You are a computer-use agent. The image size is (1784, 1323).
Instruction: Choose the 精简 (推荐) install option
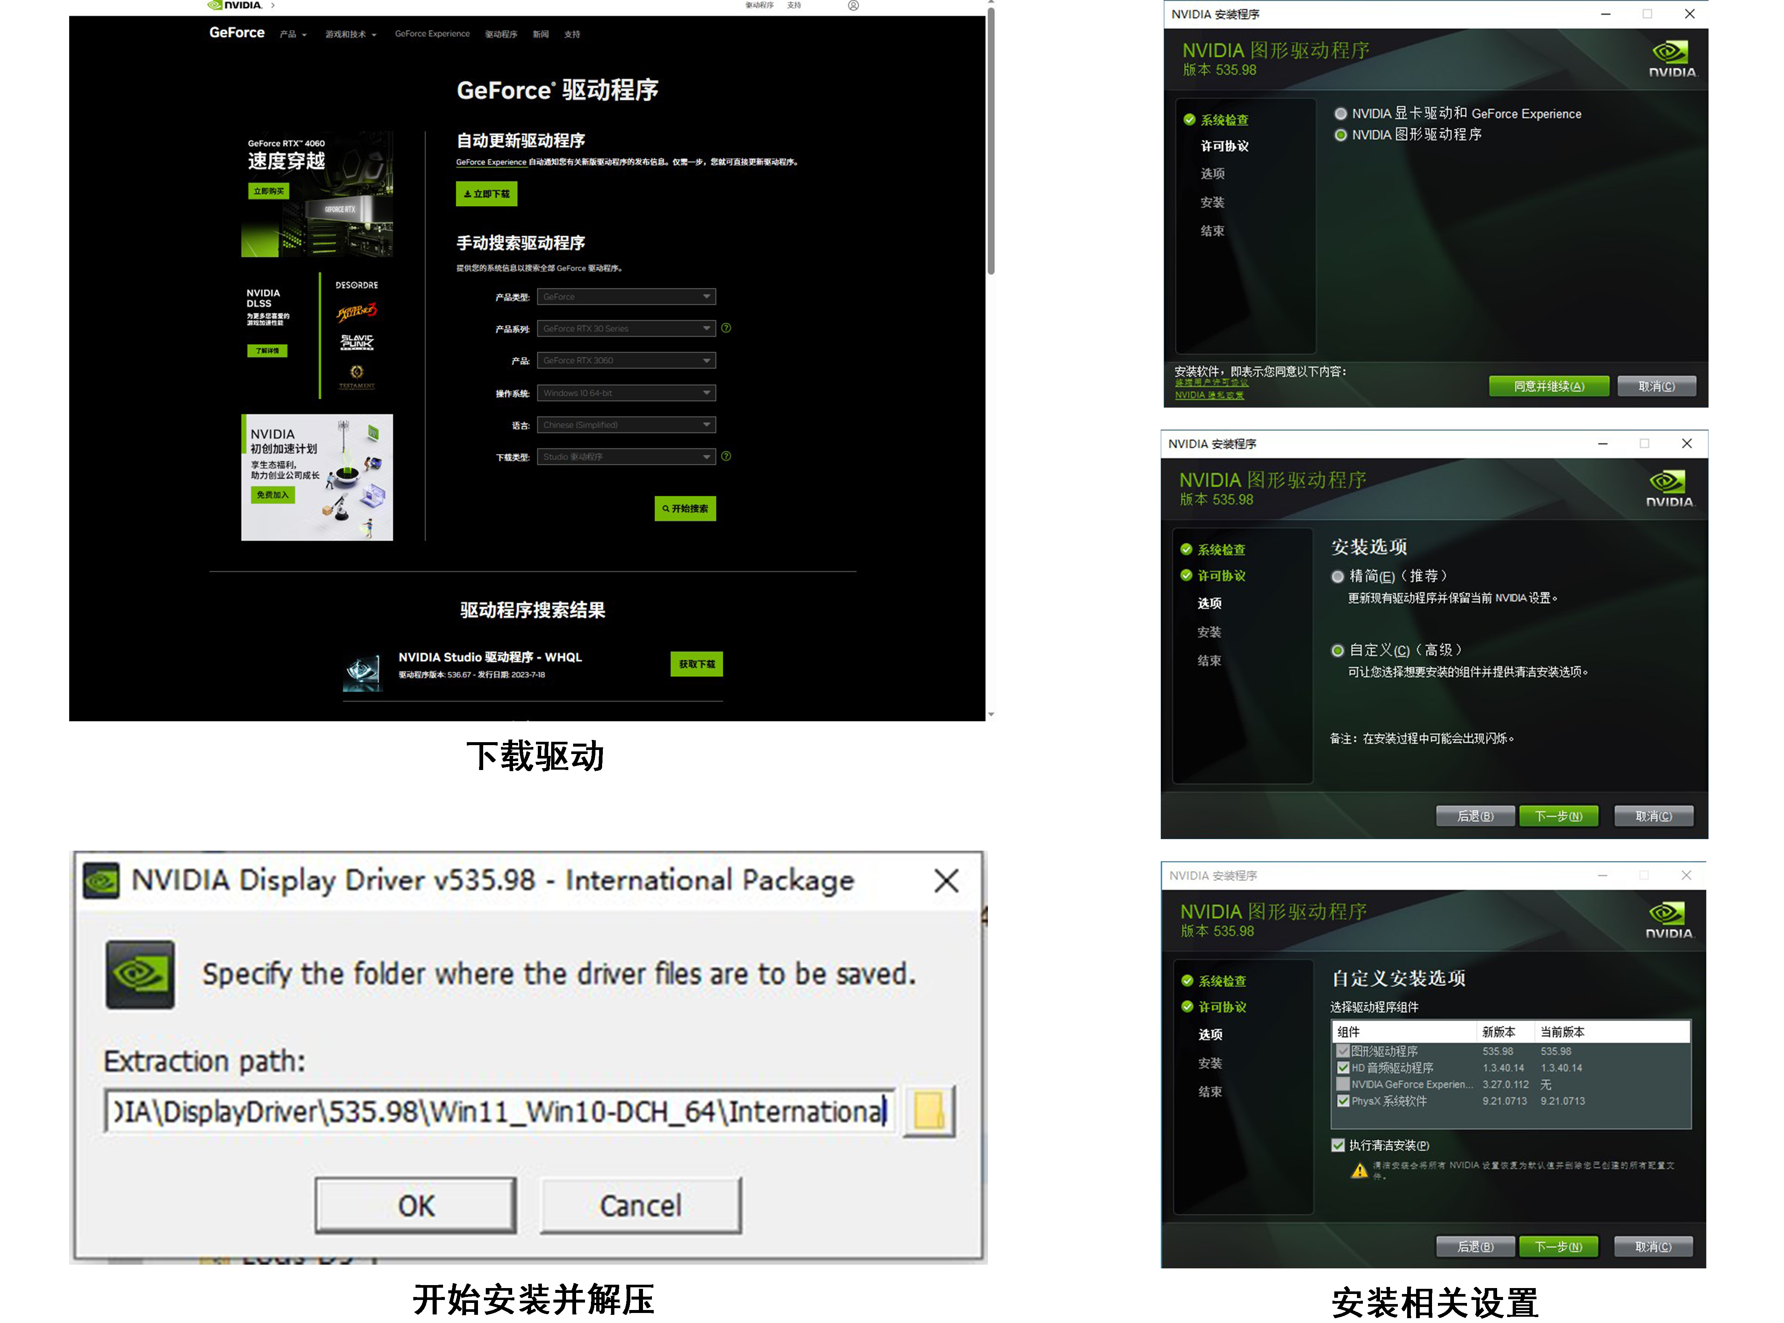1338,577
